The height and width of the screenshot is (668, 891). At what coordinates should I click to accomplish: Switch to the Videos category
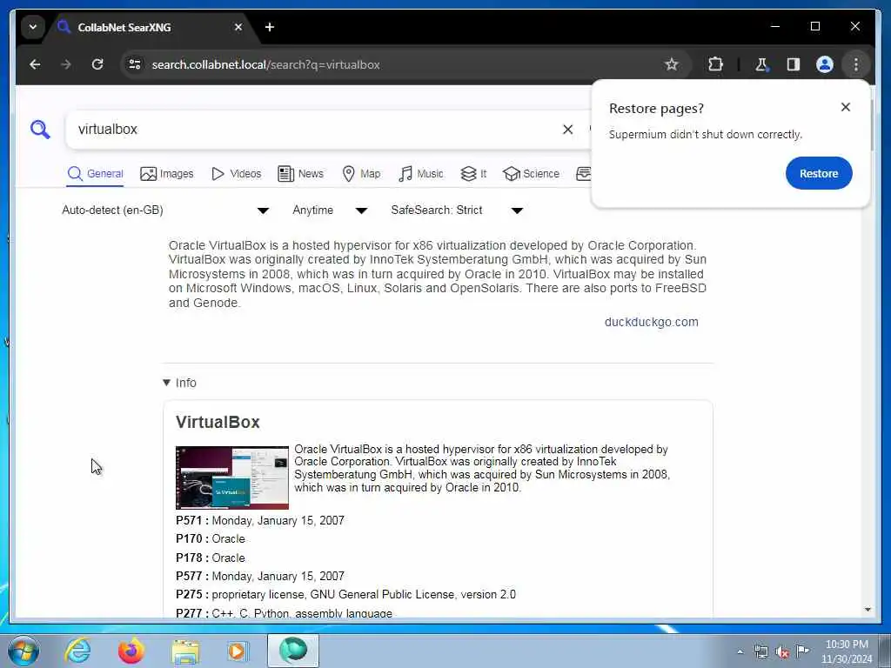tap(237, 174)
